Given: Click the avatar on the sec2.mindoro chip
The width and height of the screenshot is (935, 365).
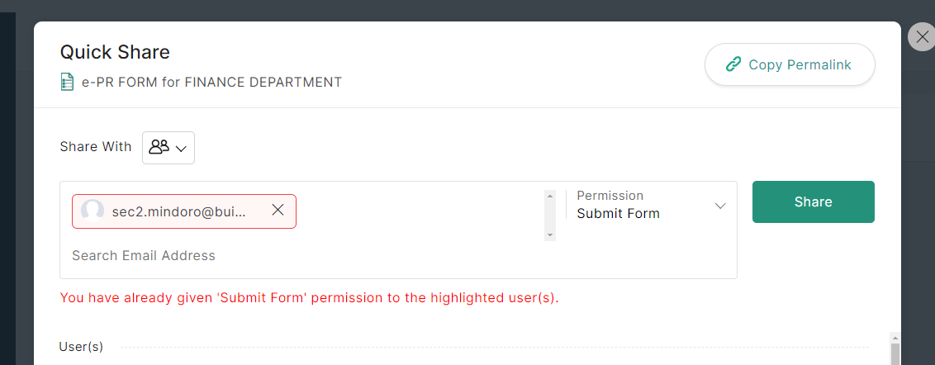Looking at the screenshot, I should (x=93, y=211).
